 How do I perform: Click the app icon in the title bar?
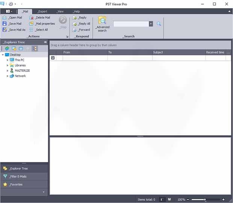pos(2,4)
